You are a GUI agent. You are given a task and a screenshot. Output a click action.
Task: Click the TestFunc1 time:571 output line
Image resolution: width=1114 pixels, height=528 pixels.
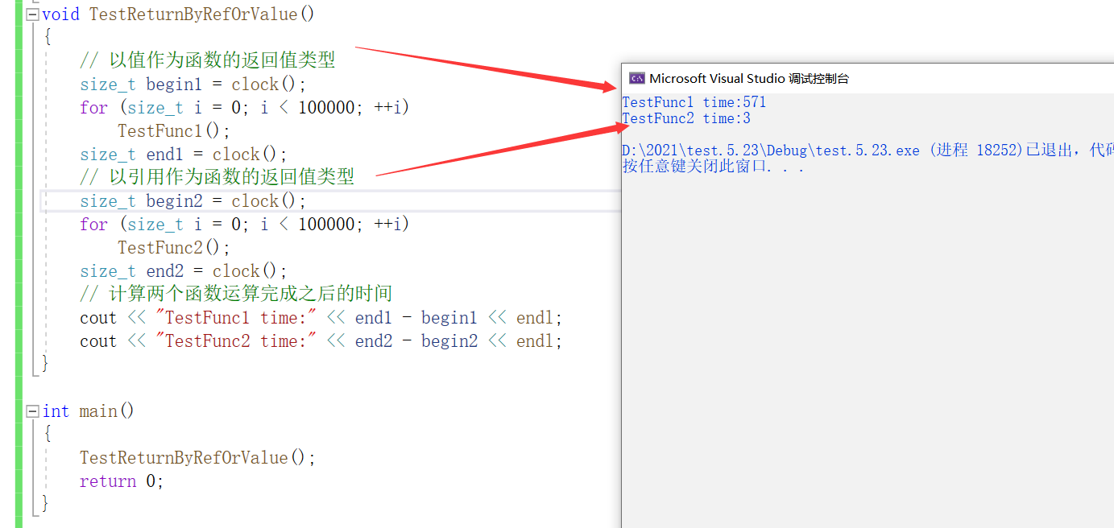[694, 102]
